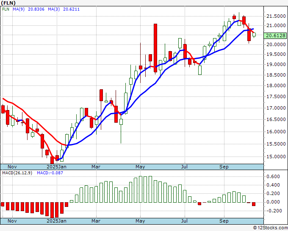The image size is (288, 231).
Task: Select the MACD:-0.087 value readout
Action: 50,173
